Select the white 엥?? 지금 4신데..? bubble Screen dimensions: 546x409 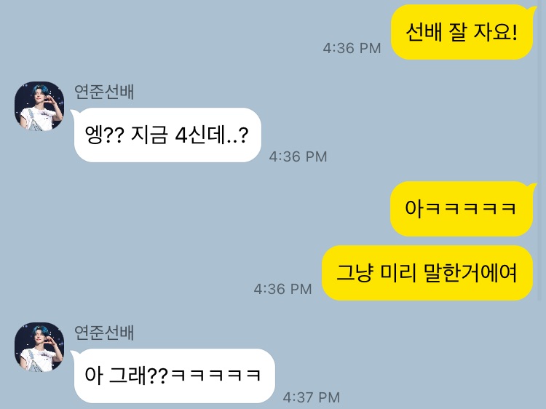tap(167, 135)
